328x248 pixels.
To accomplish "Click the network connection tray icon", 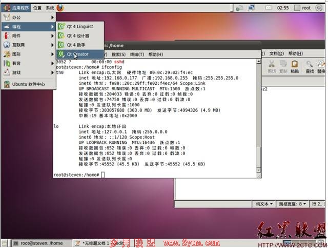I will point(252,8).
